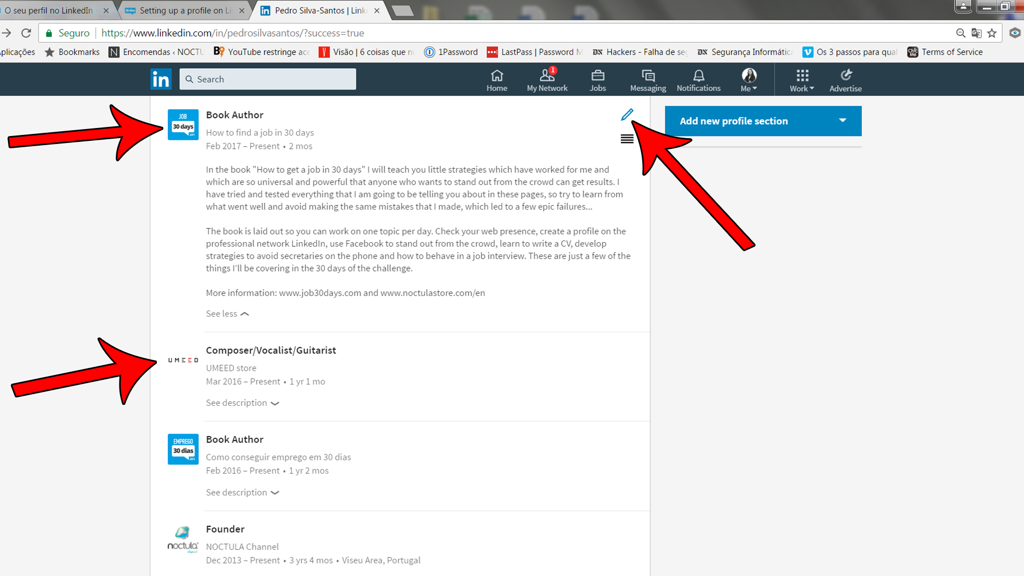This screenshot has height=576, width=1024.
Task: Open the Add new profile section dropdown
Action: click(x=843, y=121)
